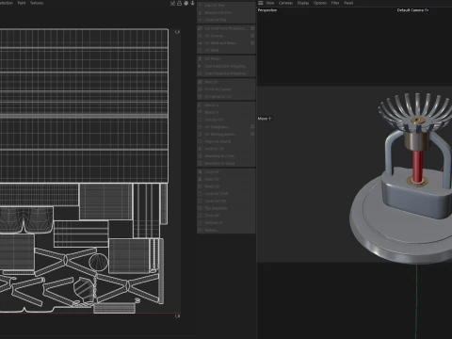This screenshot has width=452, height=339.
Task: Open the Paint menu in UV editor
Action: pos(22,3)
